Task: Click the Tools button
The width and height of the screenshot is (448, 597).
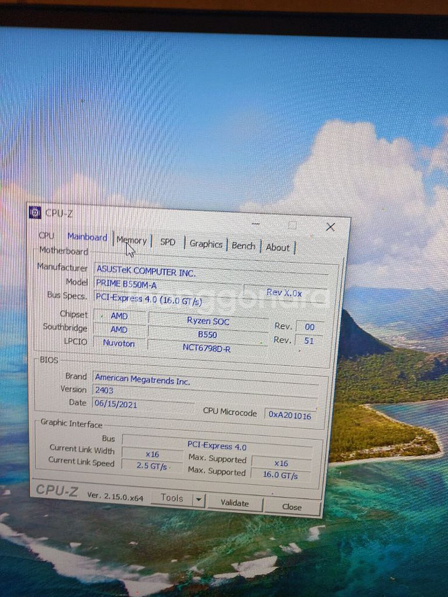Action: coord(172,498)
